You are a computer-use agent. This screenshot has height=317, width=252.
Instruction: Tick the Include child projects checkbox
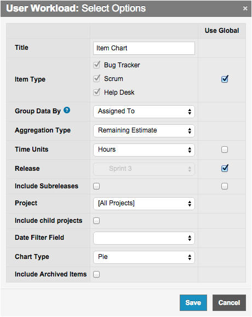click(96, 221)
